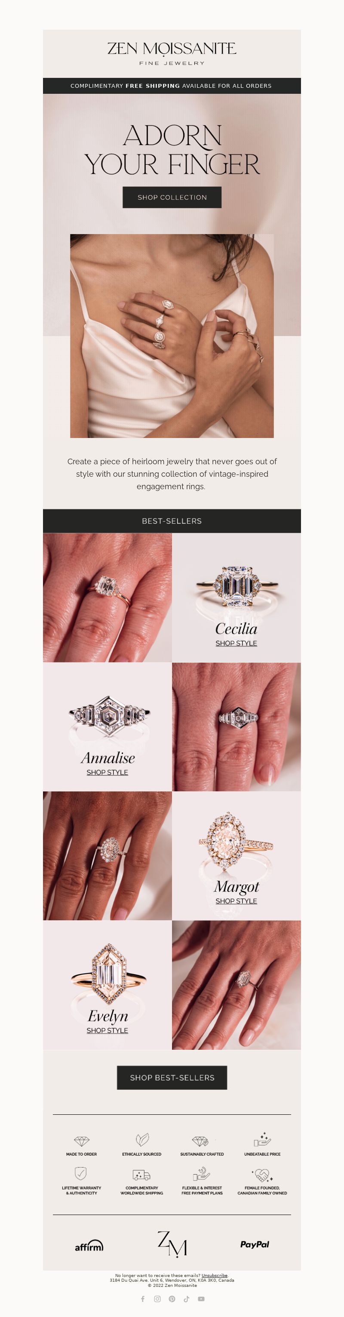
Task: Open the YouTube social icon
Action: tap(201, 1298)
